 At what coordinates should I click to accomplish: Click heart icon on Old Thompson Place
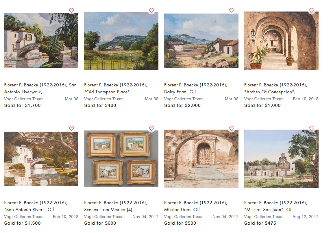151,11
